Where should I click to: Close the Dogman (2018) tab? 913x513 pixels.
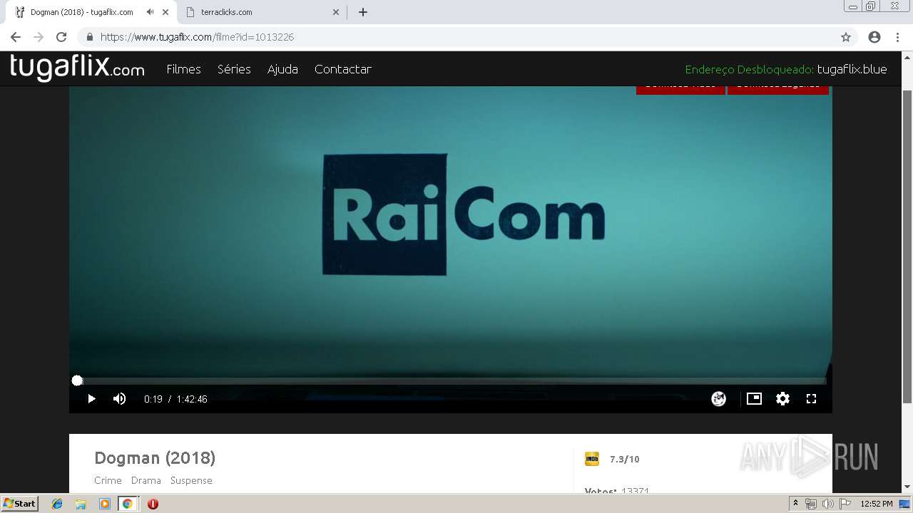click(165, 12)
